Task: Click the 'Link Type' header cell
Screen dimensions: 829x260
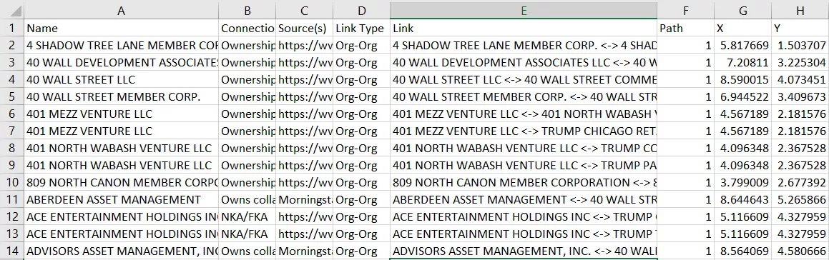Action: pyautogui.click(x=362, y=29)
